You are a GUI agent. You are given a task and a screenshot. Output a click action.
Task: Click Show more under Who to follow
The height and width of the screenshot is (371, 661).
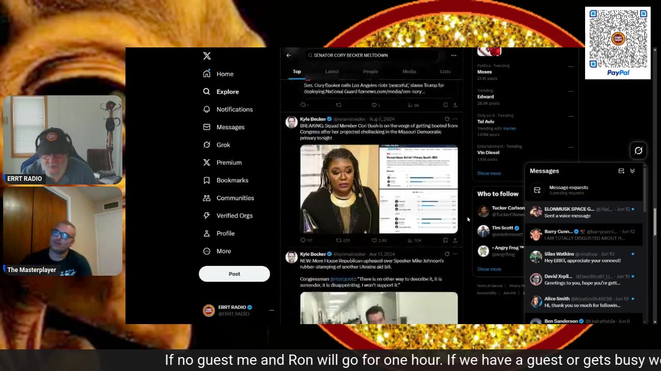489,269
